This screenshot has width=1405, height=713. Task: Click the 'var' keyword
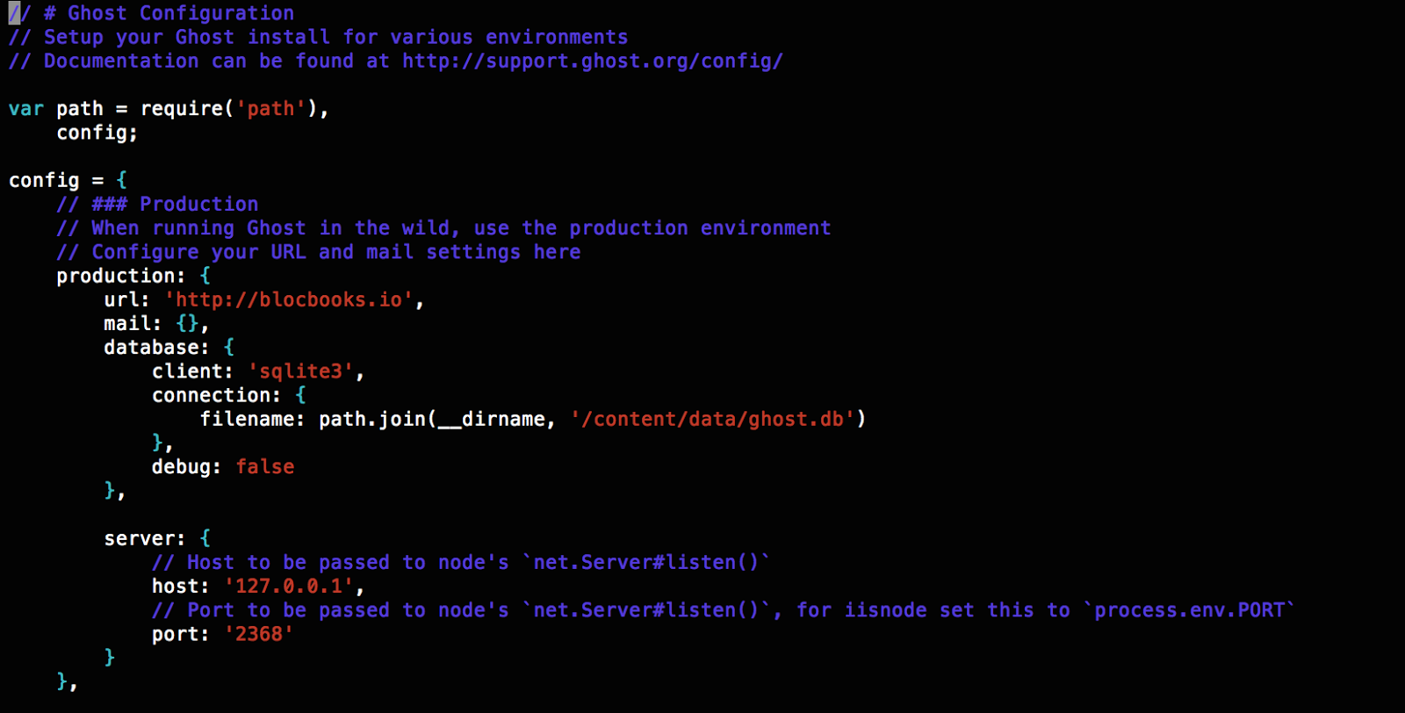26,109
